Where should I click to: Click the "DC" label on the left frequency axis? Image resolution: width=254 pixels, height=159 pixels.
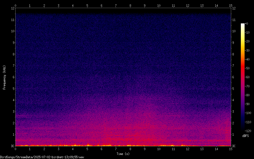click(x=13, y=146)
